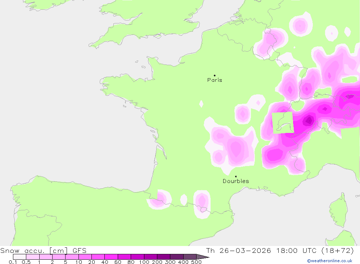Pick the 0.1–0.5 cm white legend swatch
Viewport: 360px width, 264px height.
click(19, 257)
